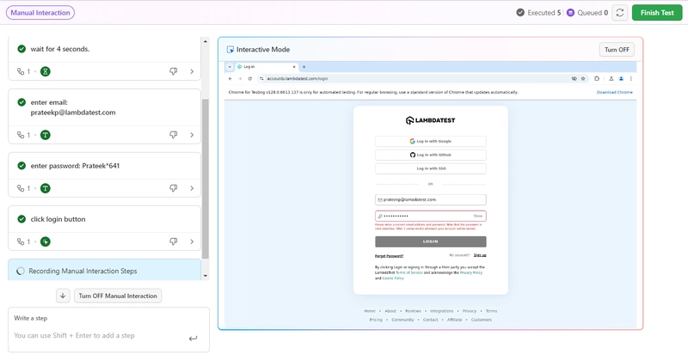Click the Chrome profile icon
Image resolution: width=688 pixels, height=360 pixels.
tap(621, 79)
